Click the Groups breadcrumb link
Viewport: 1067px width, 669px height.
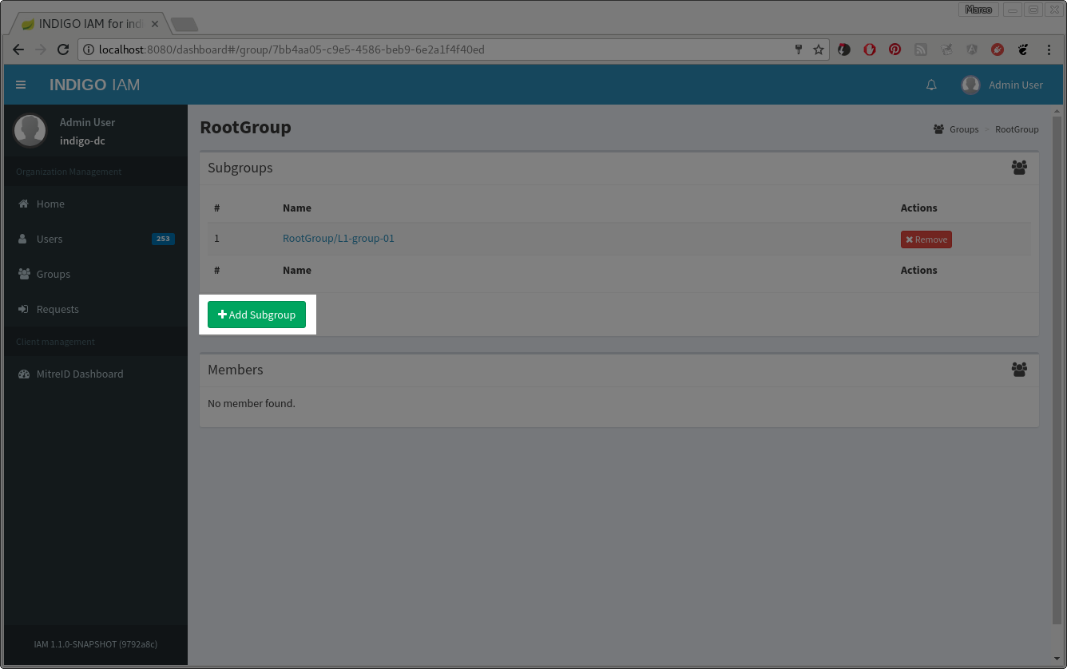pos(963,129)
